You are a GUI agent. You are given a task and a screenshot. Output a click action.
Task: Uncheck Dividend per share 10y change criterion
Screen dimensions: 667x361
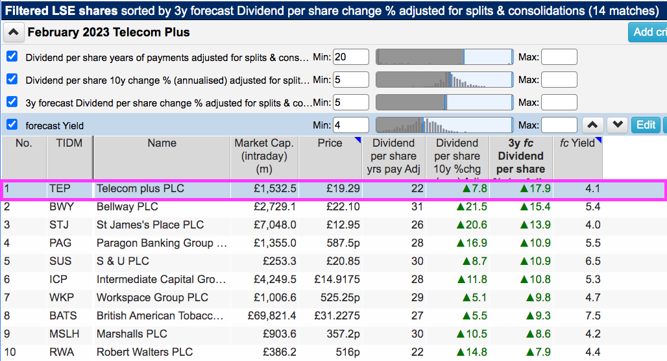[12, 79]
